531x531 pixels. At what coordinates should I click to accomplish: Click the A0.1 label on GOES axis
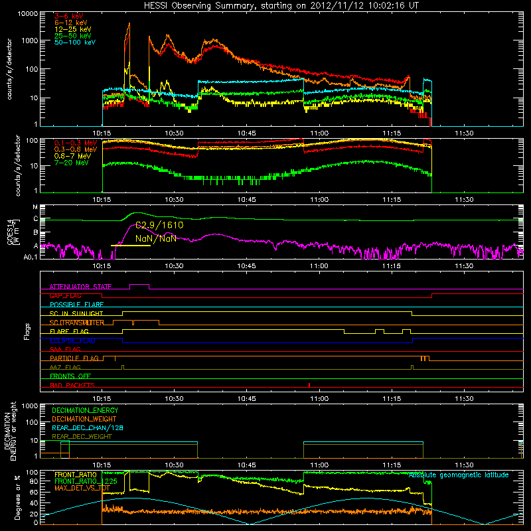pyautogui.click(x=31, y=258)
